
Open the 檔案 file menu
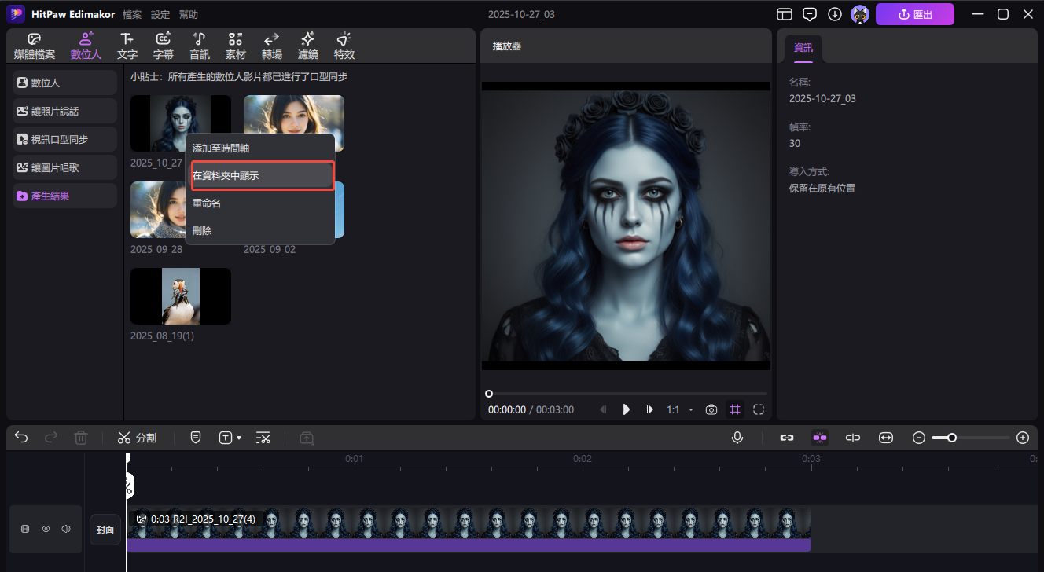pos(132,15)
